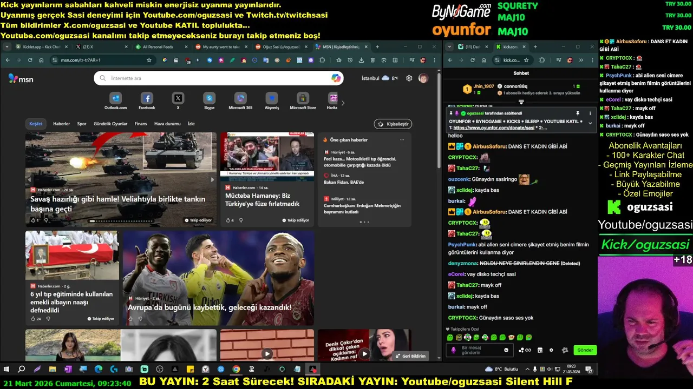The height and width of the screenshot is (389, 693).
Task: Toggle Takip ediliyor on Mücteba Hamaney story
Action: point(296,220)
